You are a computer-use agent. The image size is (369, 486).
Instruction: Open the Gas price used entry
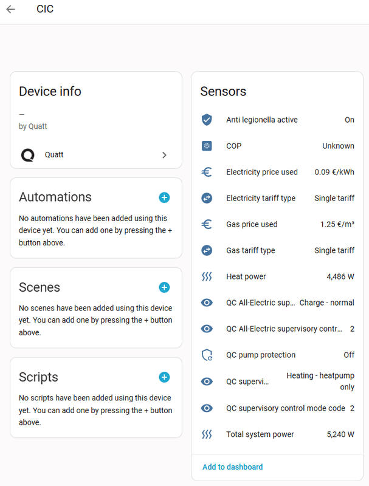252,224
